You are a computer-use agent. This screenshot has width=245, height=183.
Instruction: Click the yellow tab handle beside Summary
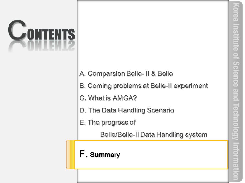(x=70, y=155)
